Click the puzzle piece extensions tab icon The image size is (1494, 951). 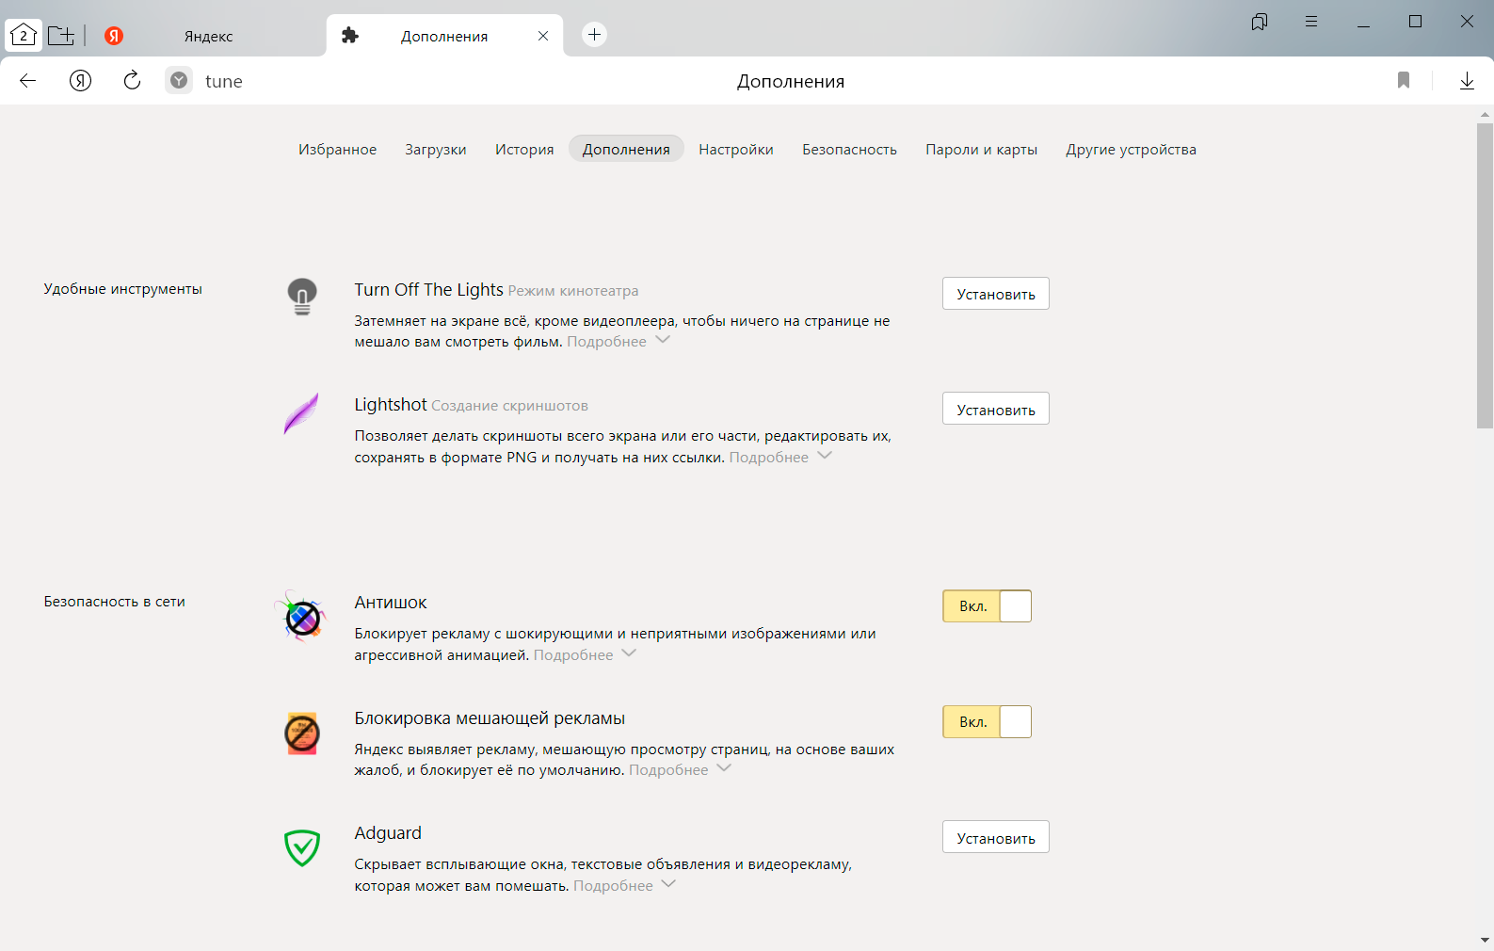(x=350, y=36)
